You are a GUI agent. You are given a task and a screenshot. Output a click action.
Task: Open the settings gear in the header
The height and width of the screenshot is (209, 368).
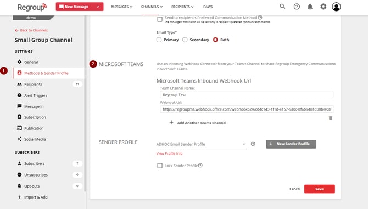click(x=323, y=7)
